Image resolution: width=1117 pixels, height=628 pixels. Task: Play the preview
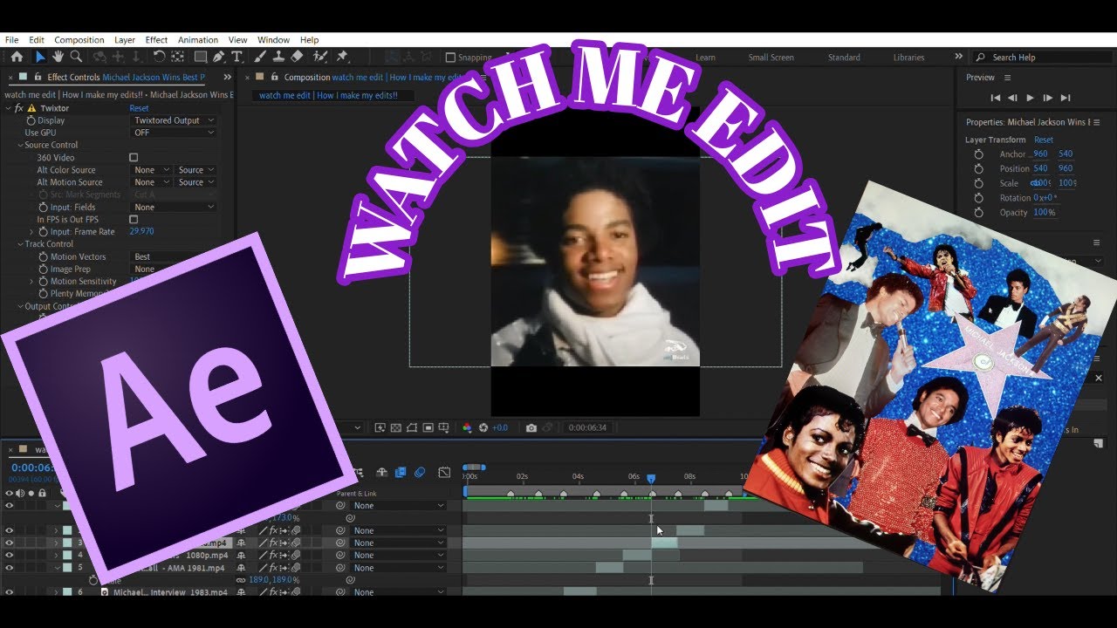point(1030,99)
